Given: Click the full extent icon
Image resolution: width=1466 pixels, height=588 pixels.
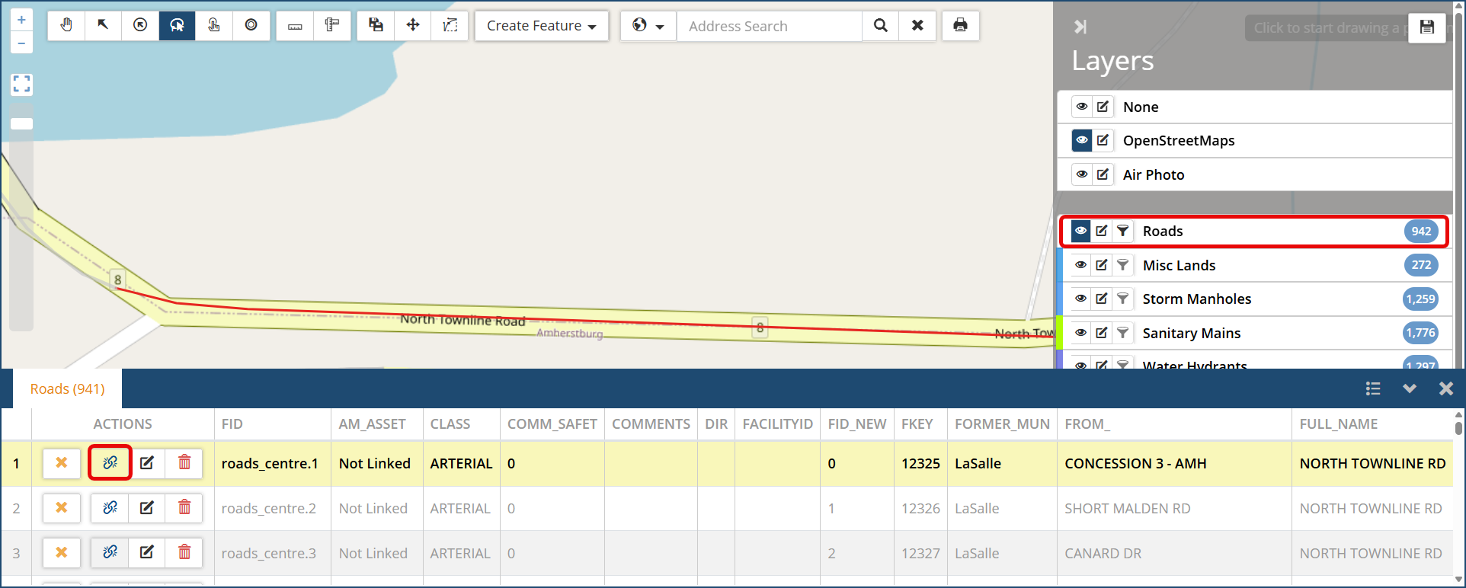Looking at the screenshot, I should pyautogui.click(x=21, y=84).
